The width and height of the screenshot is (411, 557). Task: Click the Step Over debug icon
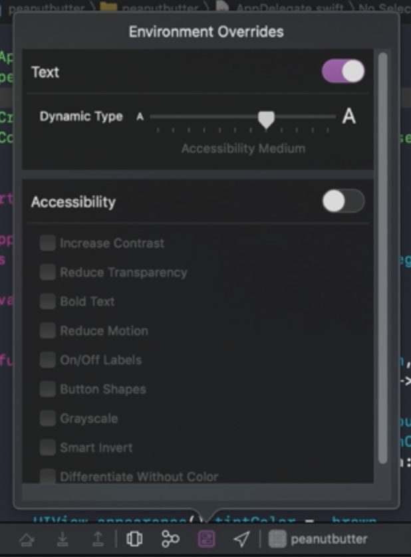(x=27, y=539)
